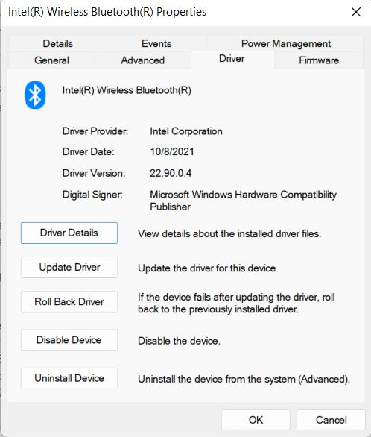The image size is (371, 437).
Task: Close the Bluetooth Properties dialog
Action: tap(356, 12)
